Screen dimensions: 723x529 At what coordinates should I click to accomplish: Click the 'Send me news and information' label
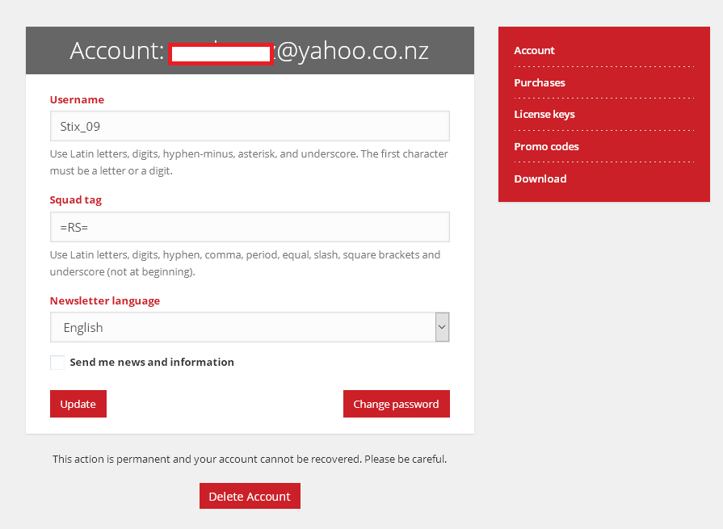[x=152, y=363]
